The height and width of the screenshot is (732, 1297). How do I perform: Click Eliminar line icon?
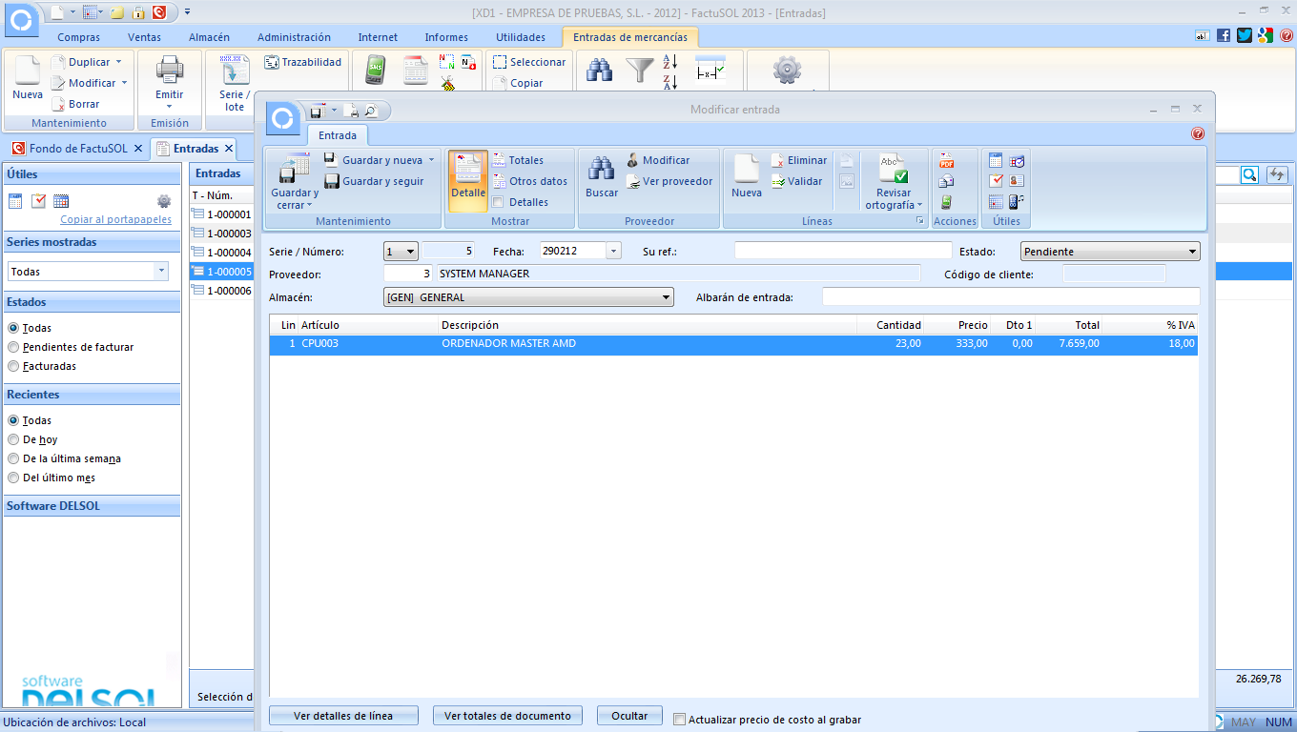(778, 160)
